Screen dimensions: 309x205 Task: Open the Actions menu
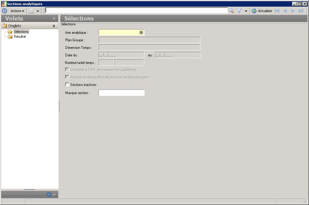coord(17,11)
